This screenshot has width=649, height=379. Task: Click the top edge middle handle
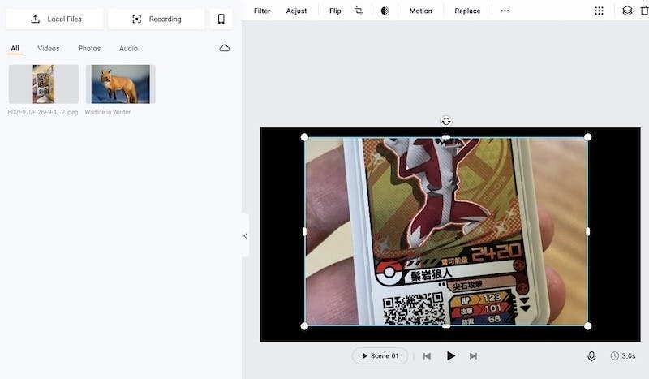446,137
